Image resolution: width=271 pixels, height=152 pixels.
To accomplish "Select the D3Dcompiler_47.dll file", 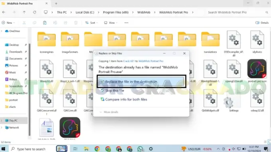I will pos(234,43).
